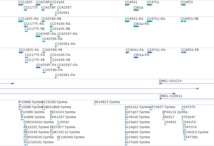
Task: Select transcript CG34166-RA
Action: (x=60, y=24)
